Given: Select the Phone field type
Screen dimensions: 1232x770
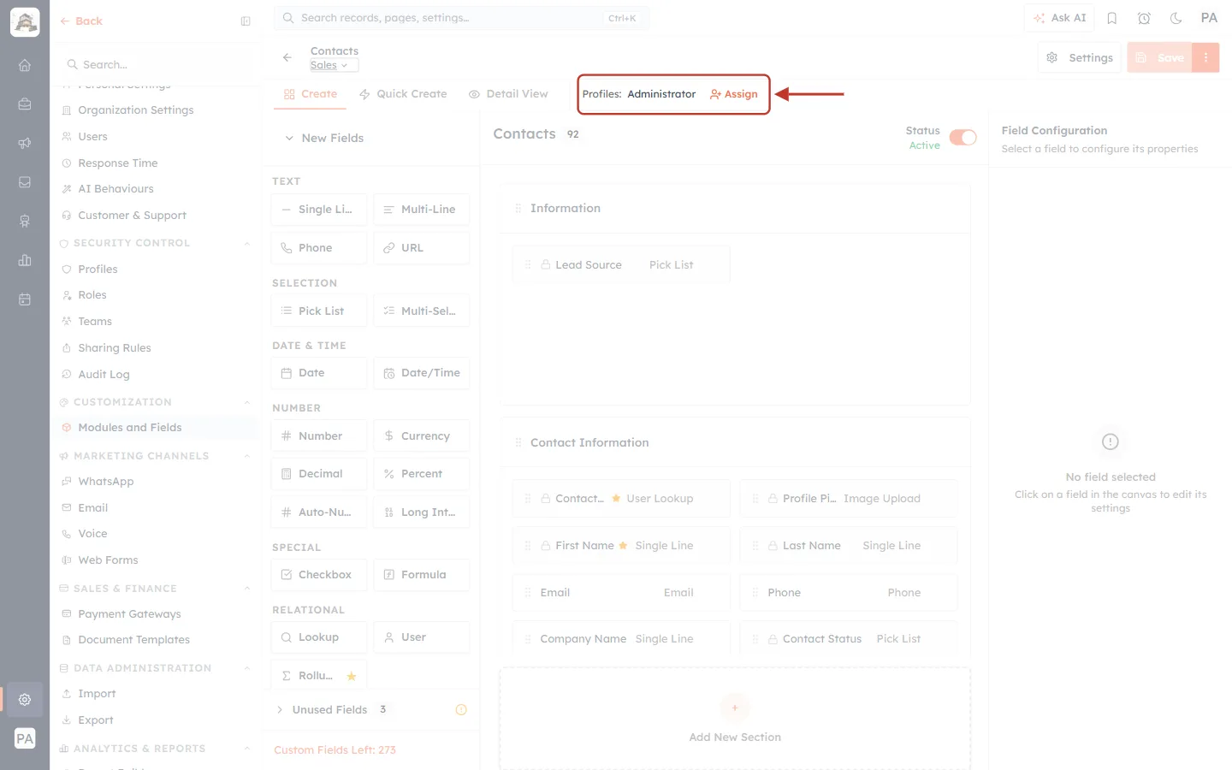Looking at the screenshot, I should [x=319, y=248].
